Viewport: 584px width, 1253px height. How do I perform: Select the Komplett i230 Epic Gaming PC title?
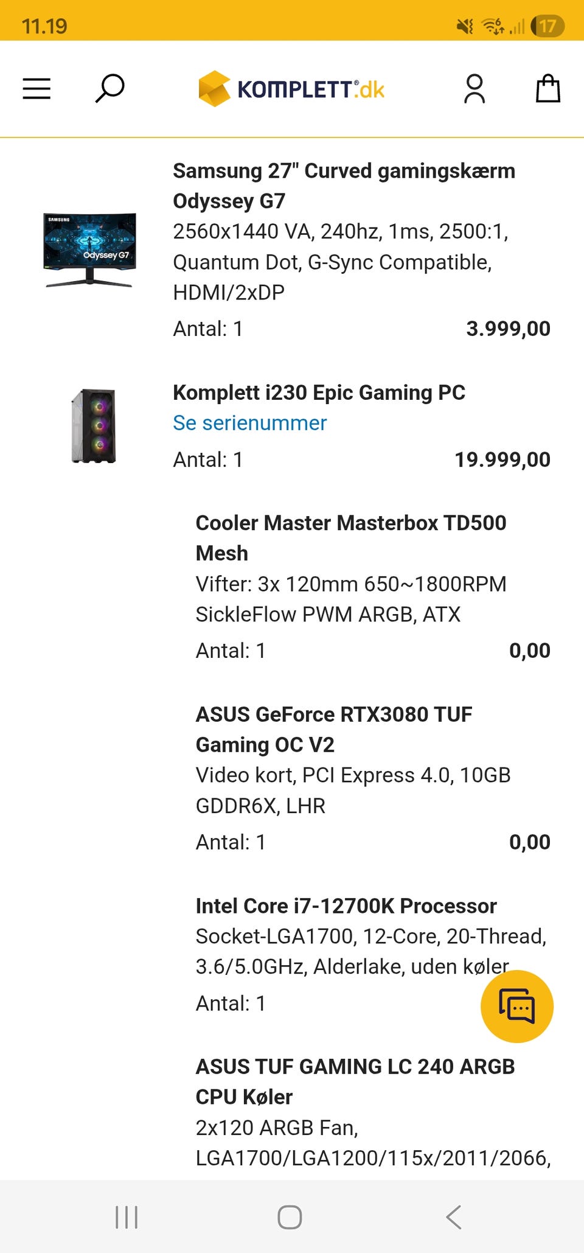(319, 393)
